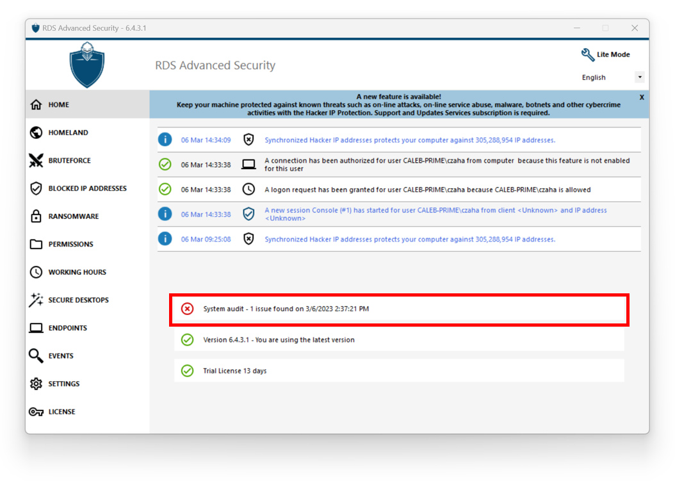This screenshot has width=675, height=481.
Task: Click the Home house icon in sidebar
Action: 36,104
